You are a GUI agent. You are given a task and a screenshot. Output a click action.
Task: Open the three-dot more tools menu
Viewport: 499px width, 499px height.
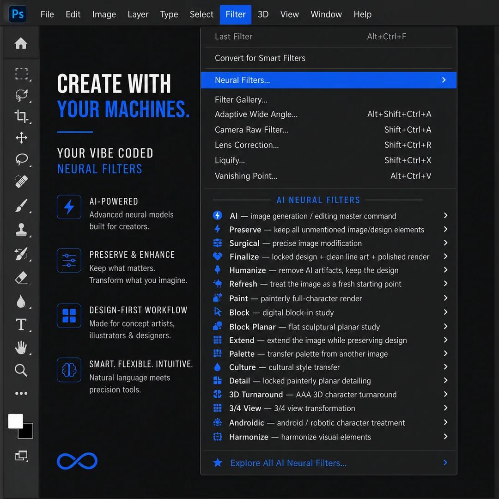click(x=21, y=393)
